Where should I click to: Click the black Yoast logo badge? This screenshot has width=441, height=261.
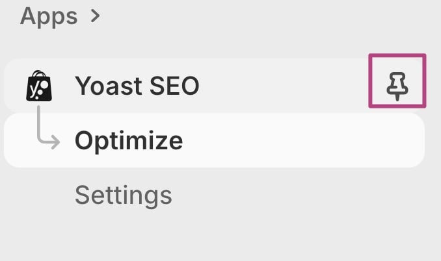click(38, 86)
